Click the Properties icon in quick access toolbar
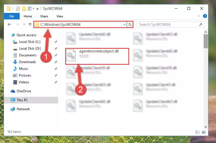 [x=18, y=9]
